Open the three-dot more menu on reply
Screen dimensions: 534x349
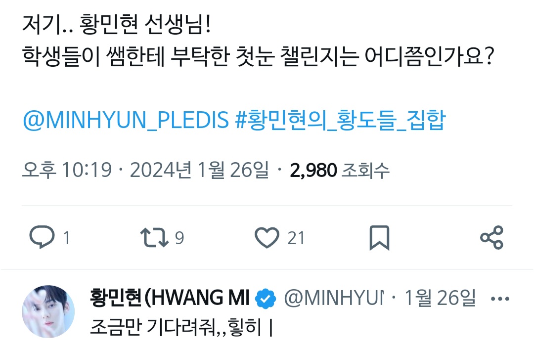pos(500,299)
